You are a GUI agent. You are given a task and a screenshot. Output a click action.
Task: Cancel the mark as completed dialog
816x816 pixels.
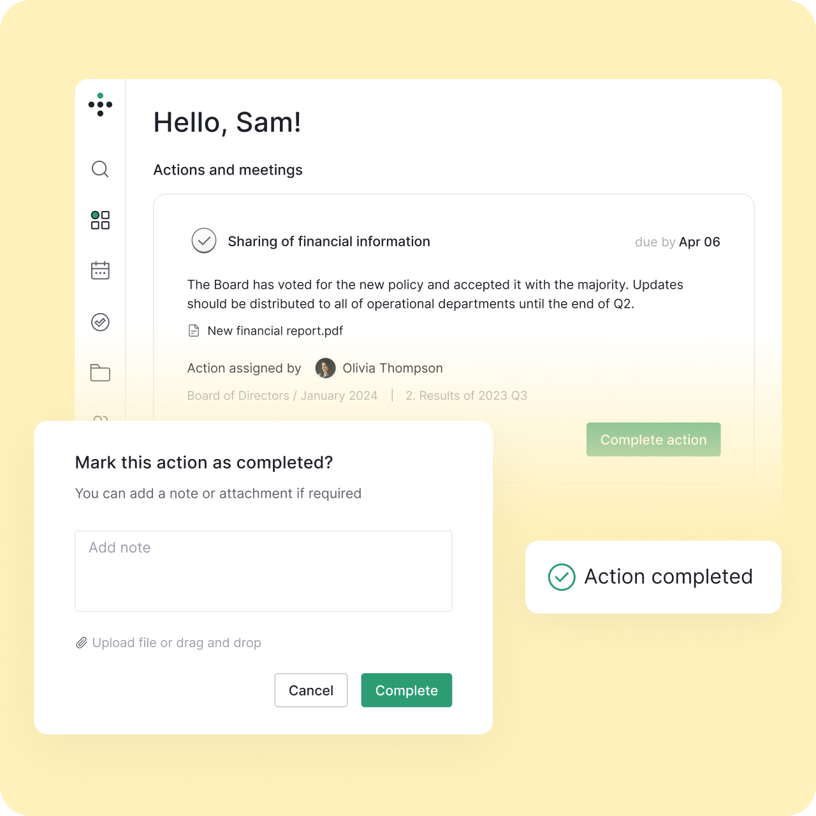click(311, 690)
